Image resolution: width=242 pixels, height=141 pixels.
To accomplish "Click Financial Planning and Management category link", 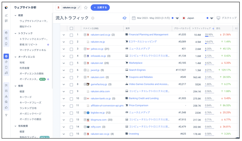I will coord(149,34).
